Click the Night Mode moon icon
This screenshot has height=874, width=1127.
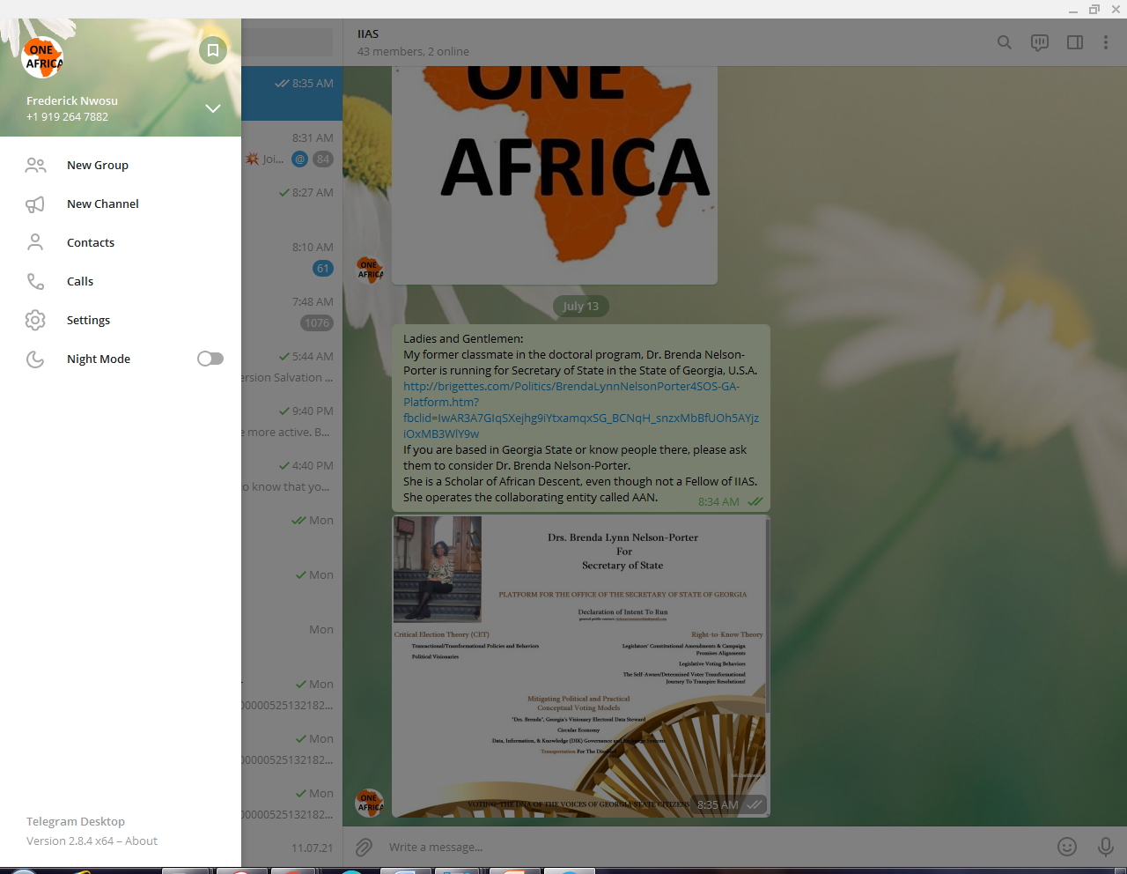[35, 359]
